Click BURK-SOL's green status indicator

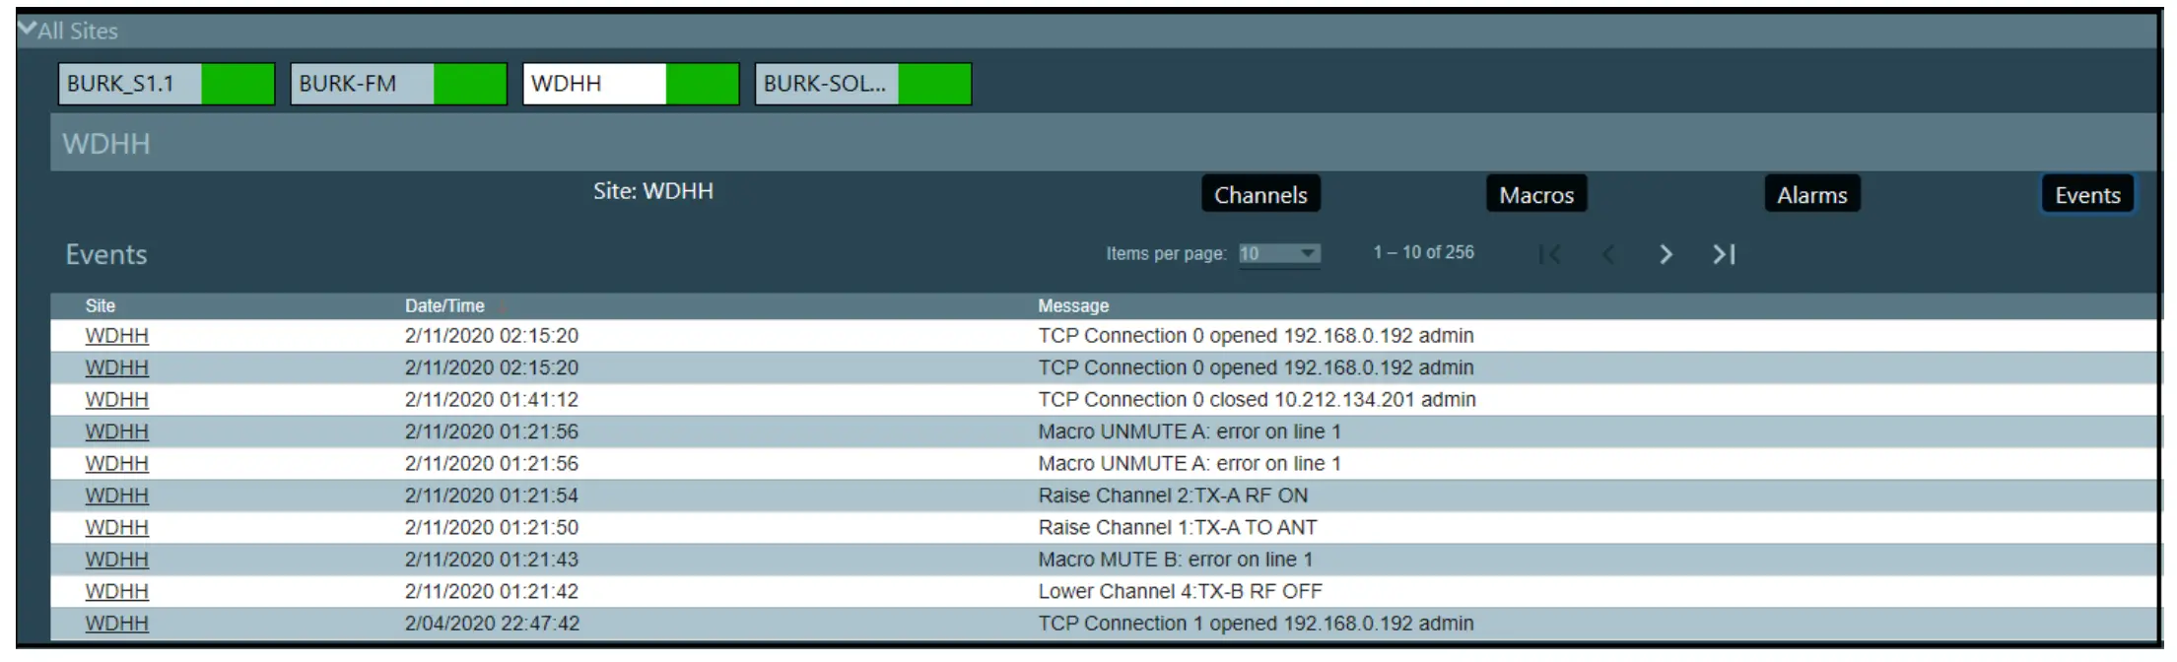click(934, 84)
